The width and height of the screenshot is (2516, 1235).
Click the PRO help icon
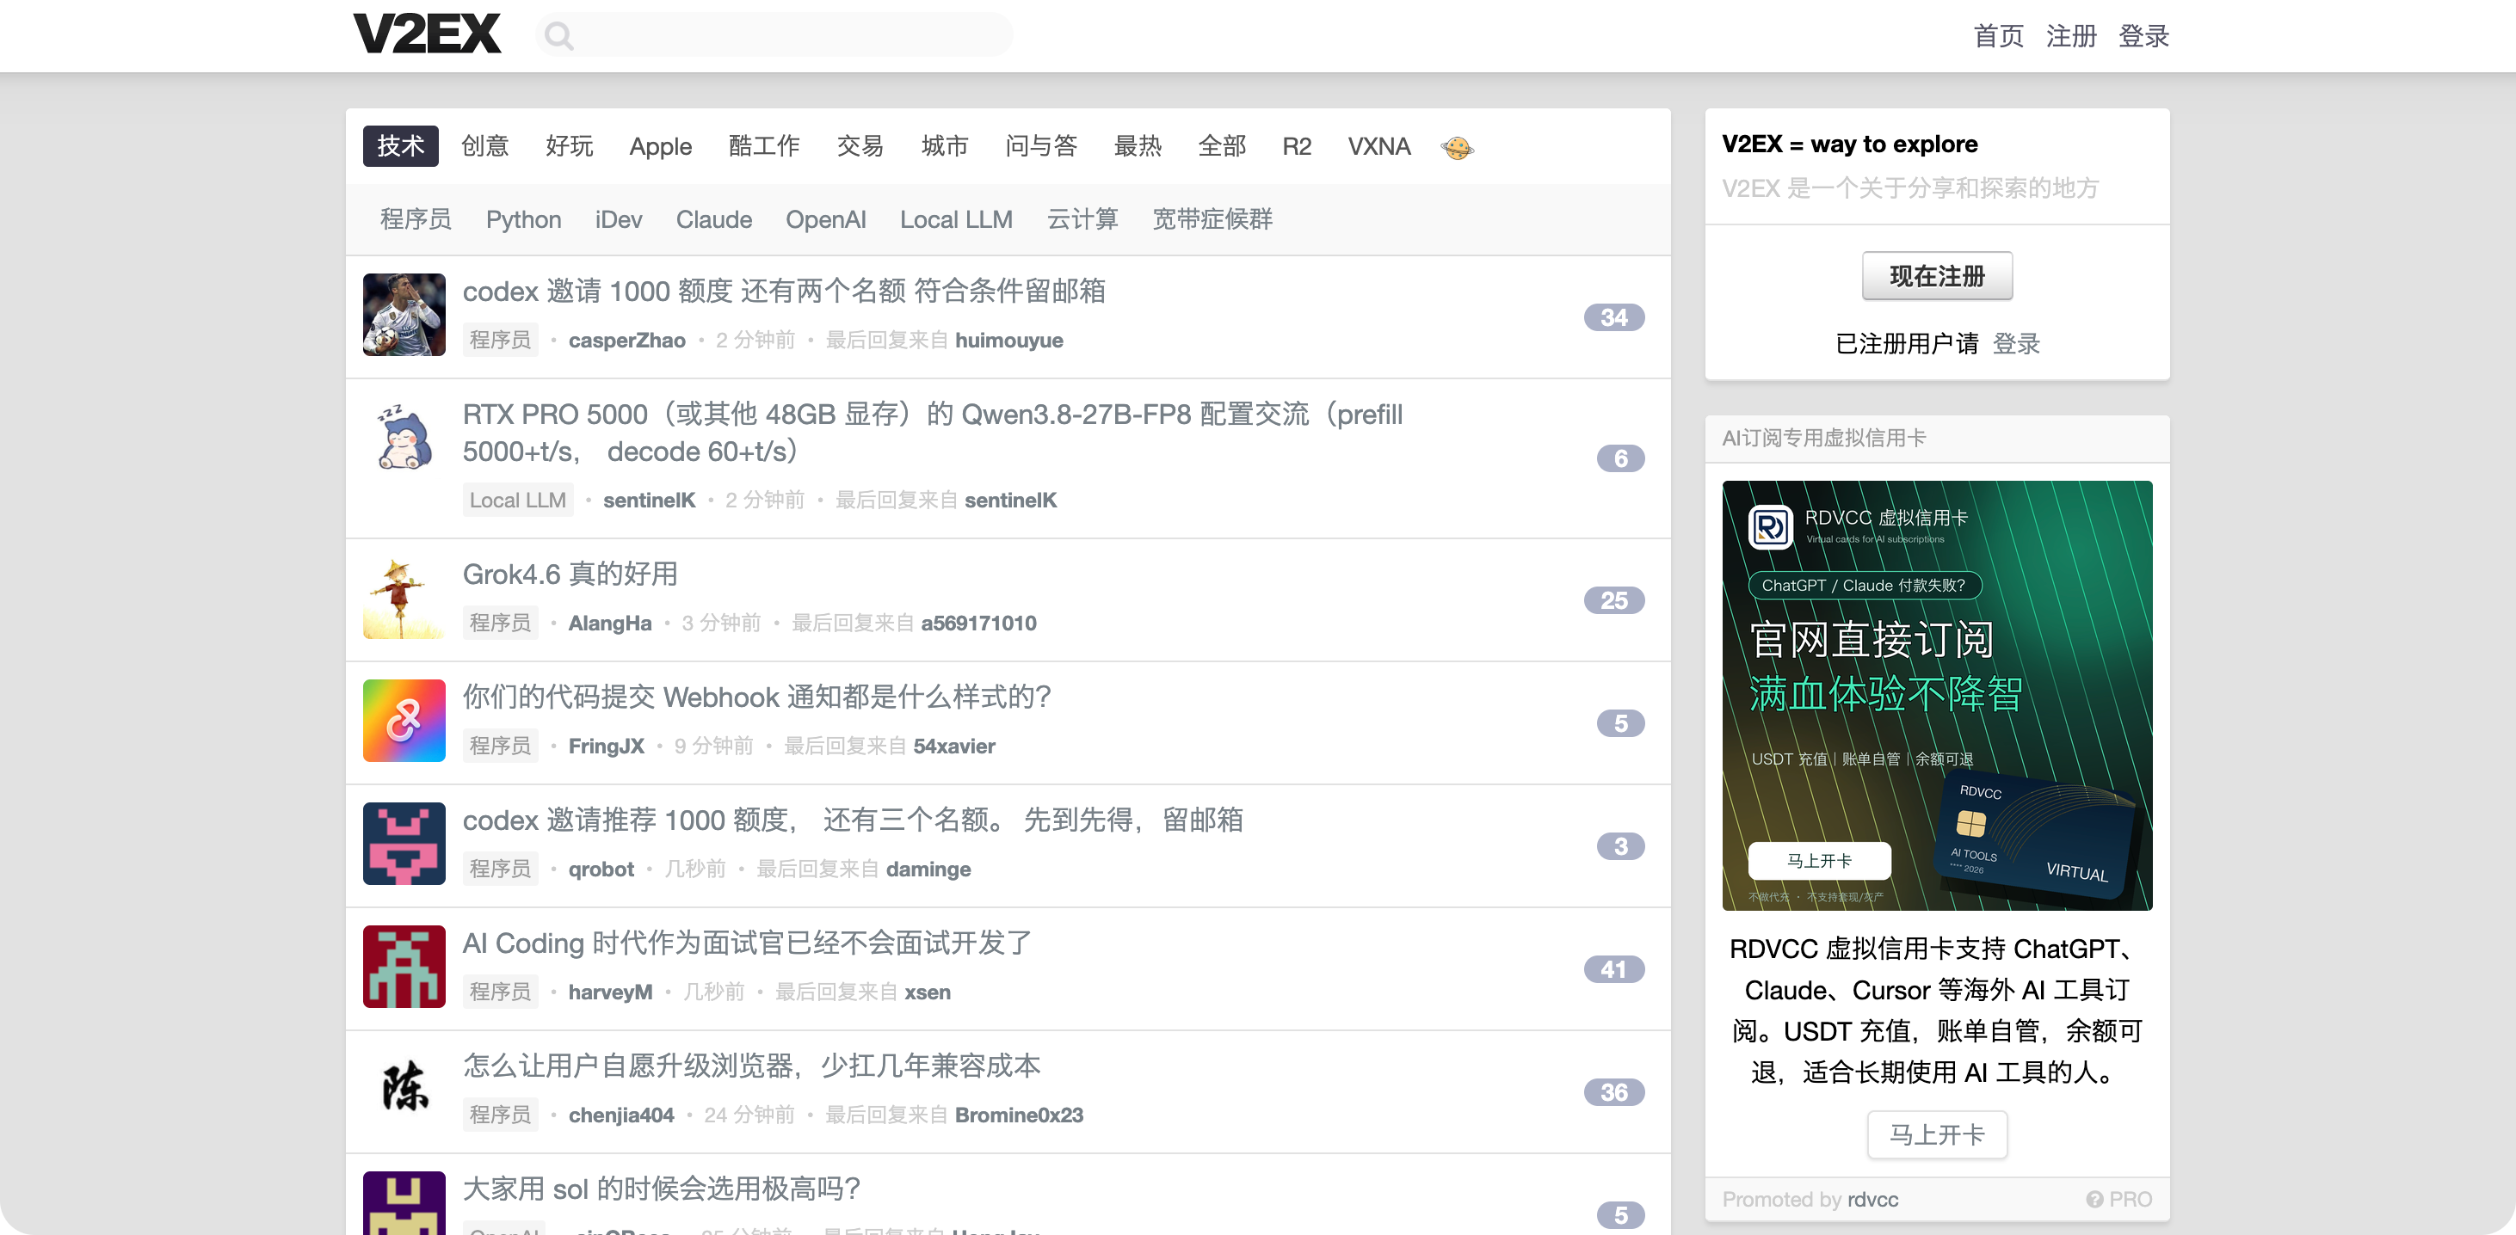click(x=2094, y=1199)
